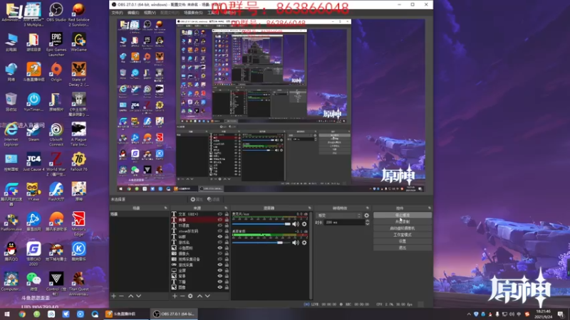The image size is (570, 320).
Task: Open 麦克风/Aux audio settings gear
Action: [305, 224]
